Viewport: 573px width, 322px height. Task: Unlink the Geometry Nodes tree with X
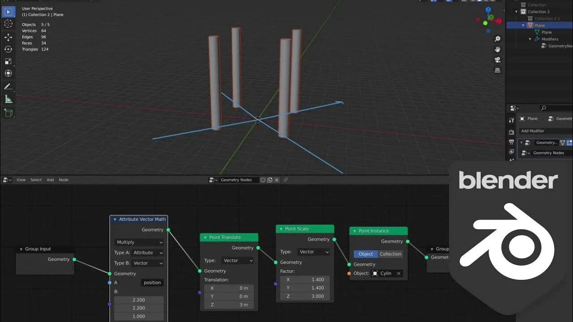[x=277, y=180]
